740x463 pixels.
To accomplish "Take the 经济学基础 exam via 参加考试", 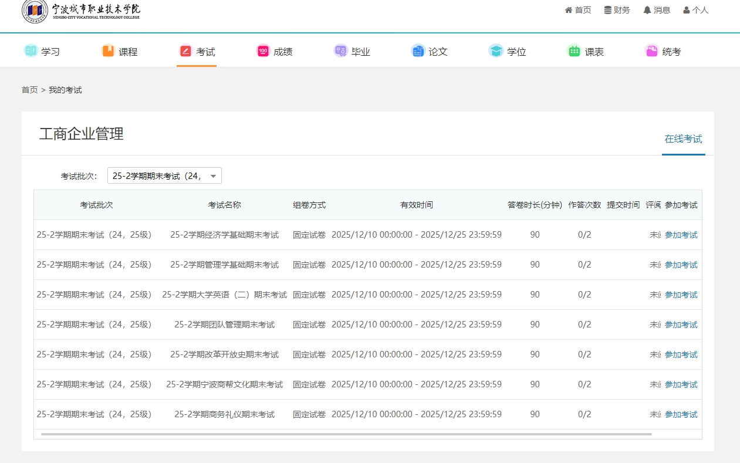I will pos(681,235).
